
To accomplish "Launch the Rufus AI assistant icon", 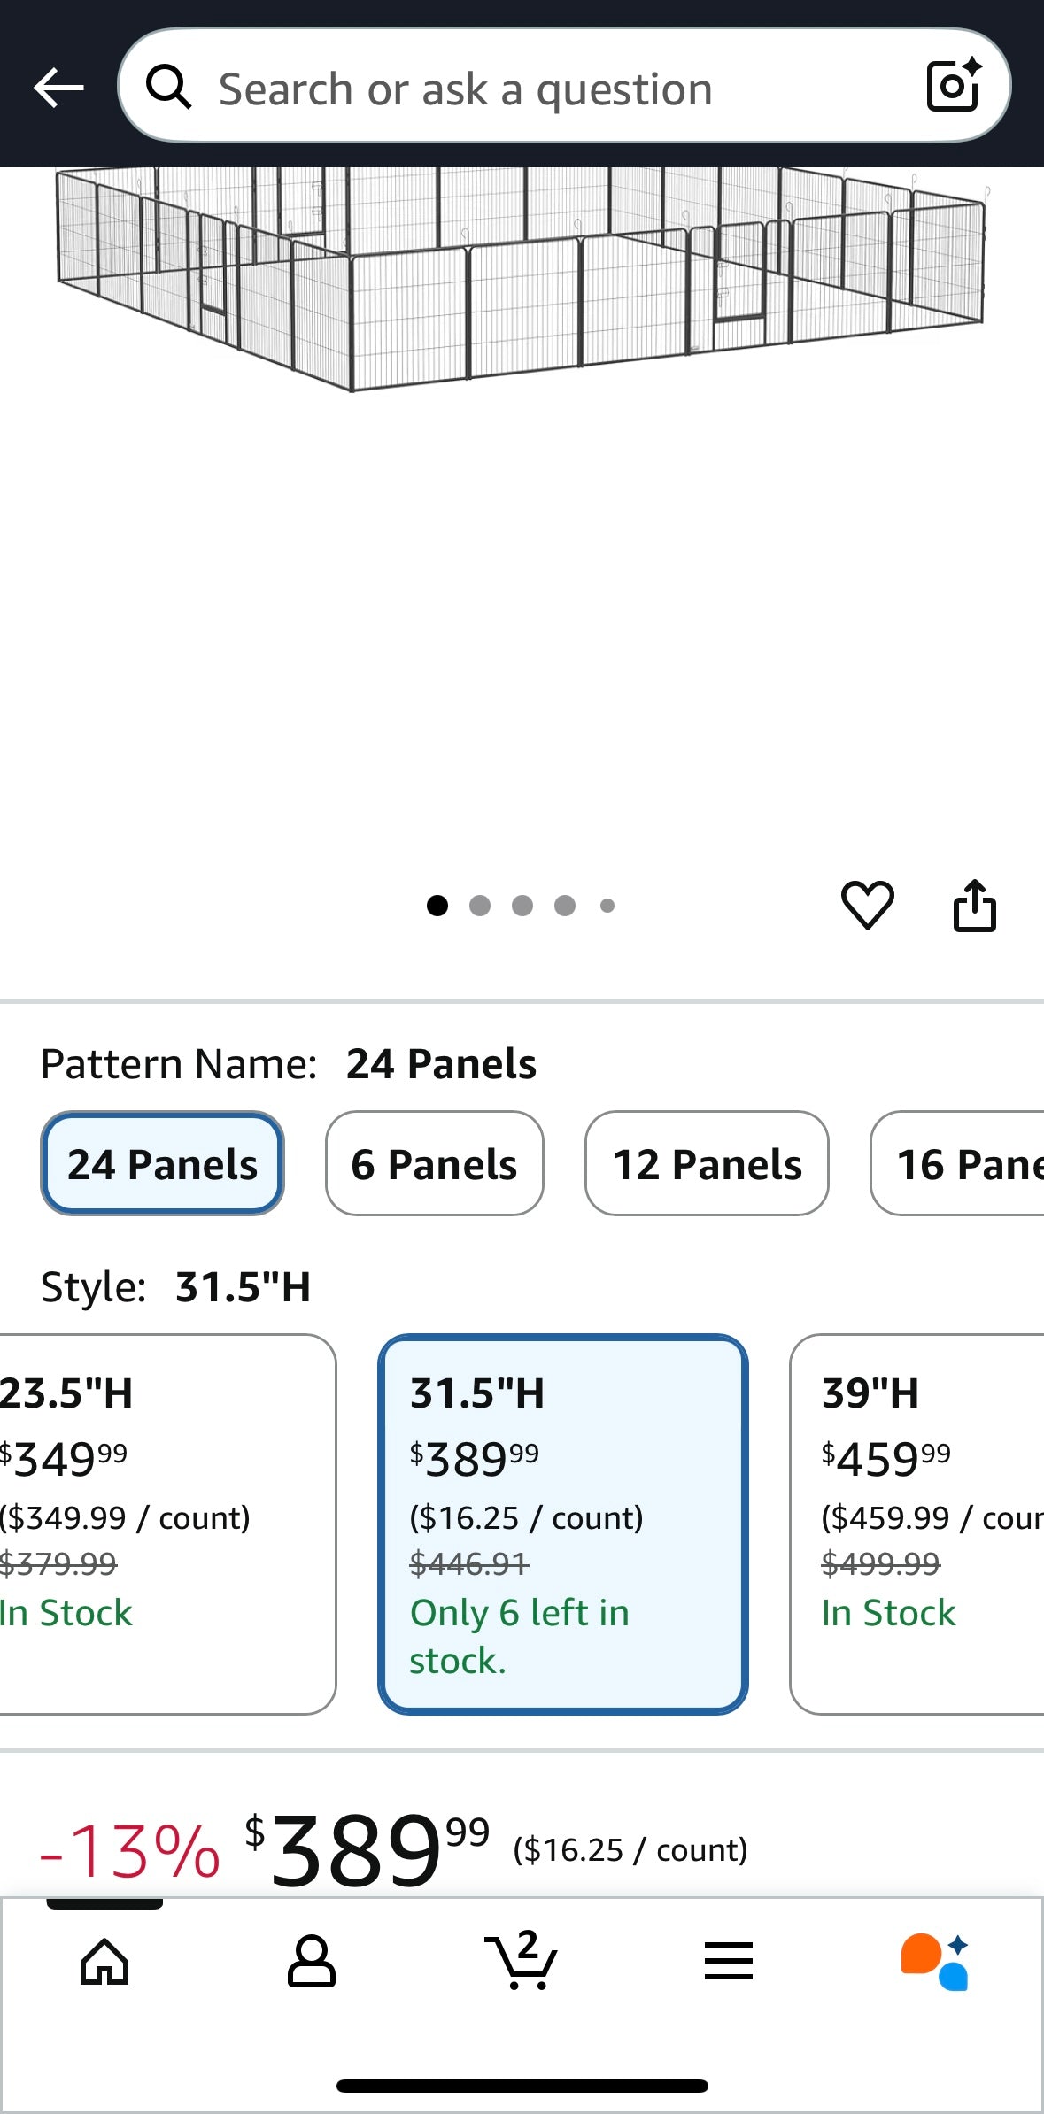I will 935,1961.
